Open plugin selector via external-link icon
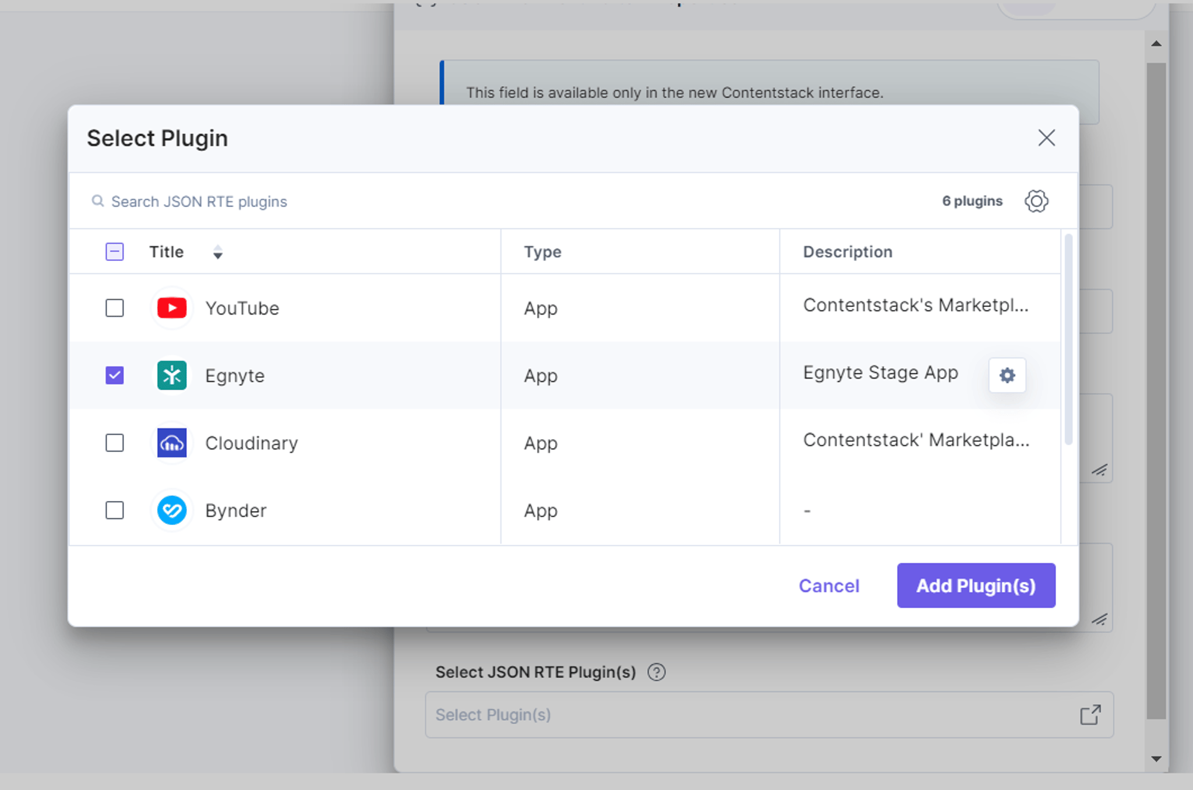 coord(1090,715)
